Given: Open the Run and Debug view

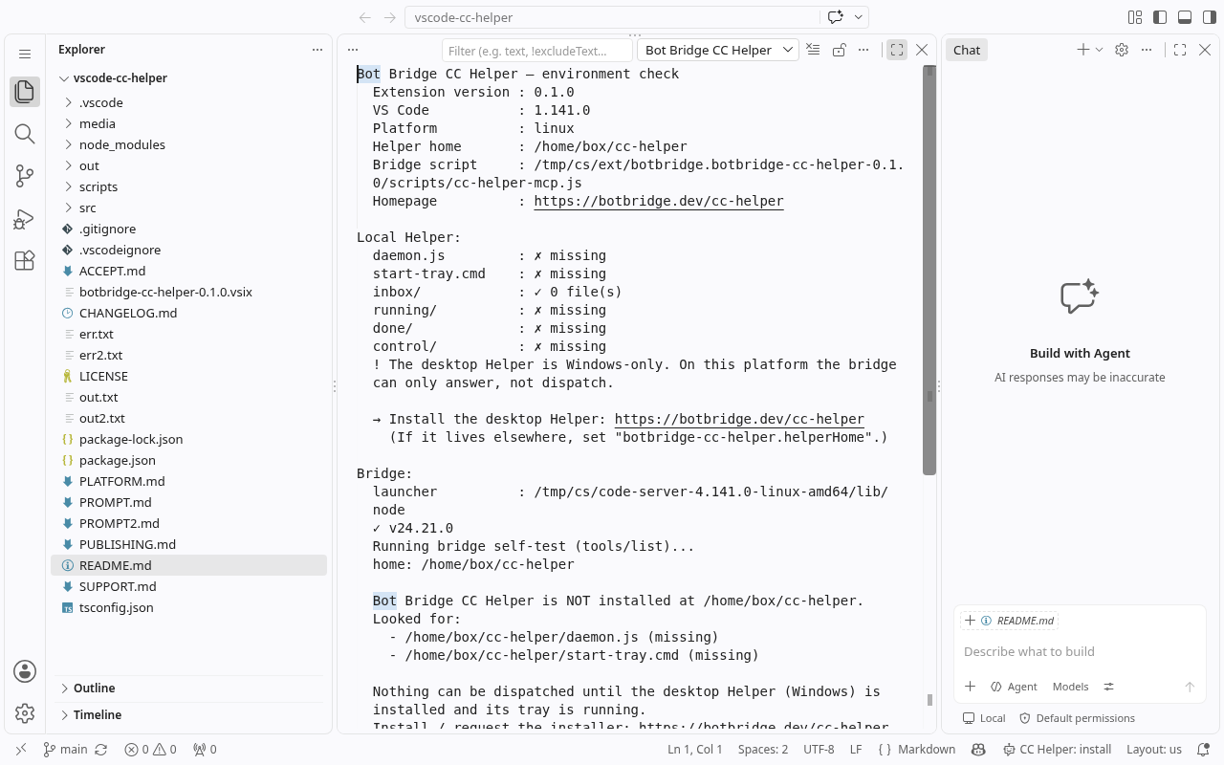Looking at the screenshot, I should pyautogui.click(x=25, y=218).
